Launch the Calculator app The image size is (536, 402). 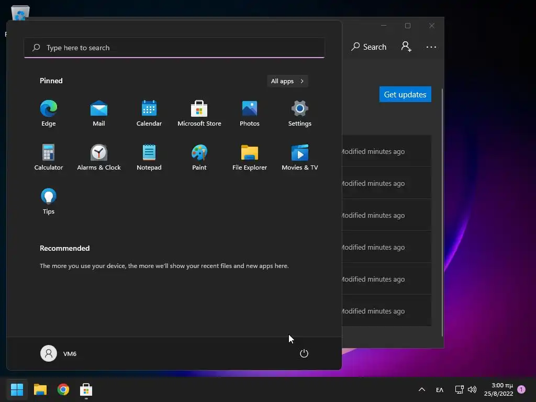tap(49, 157)
